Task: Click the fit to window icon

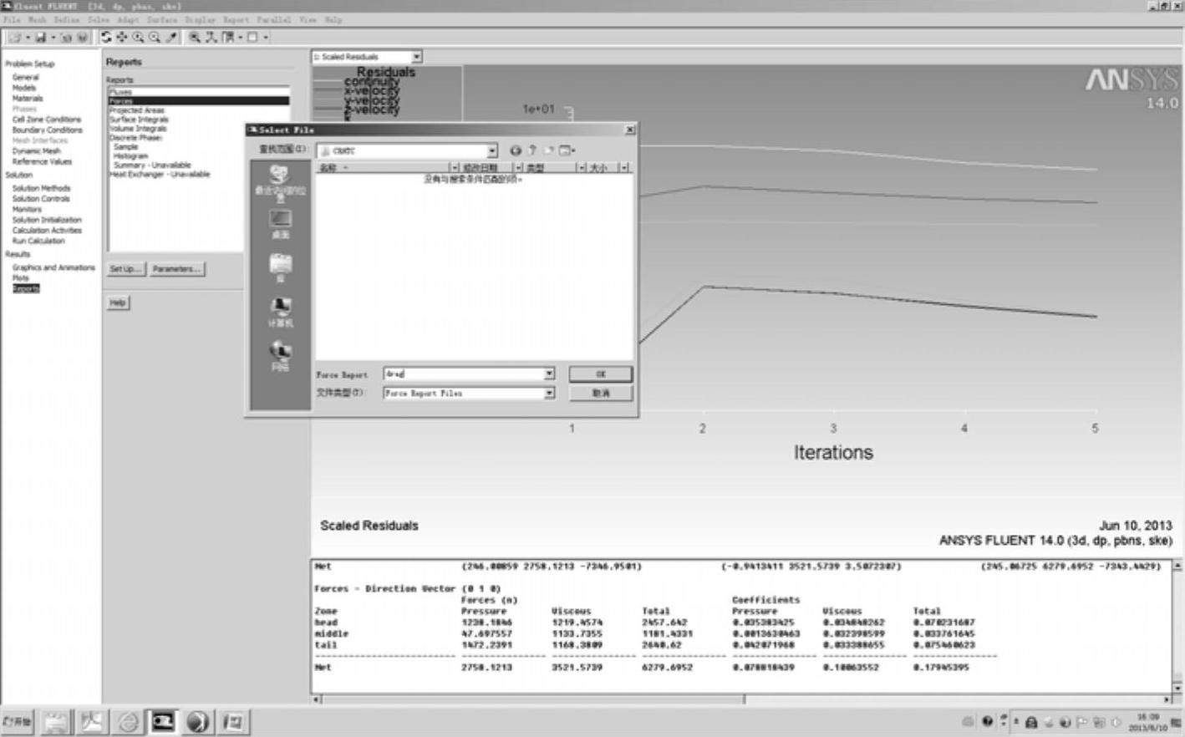Action: (194, 38)
